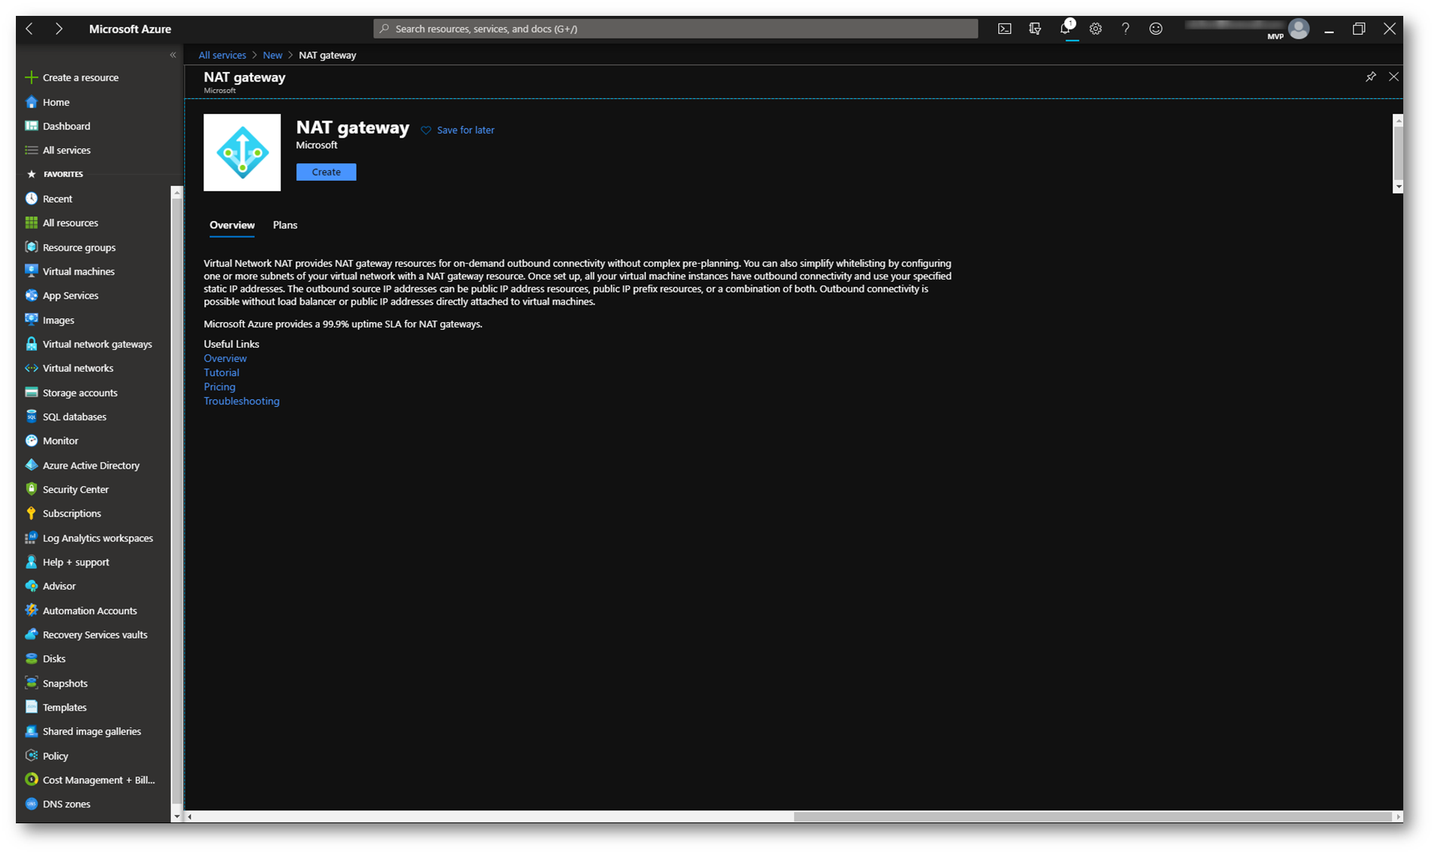1435x855 pixels.
Task: Click the Microsoft Azure title
Action: coord(130,29)
